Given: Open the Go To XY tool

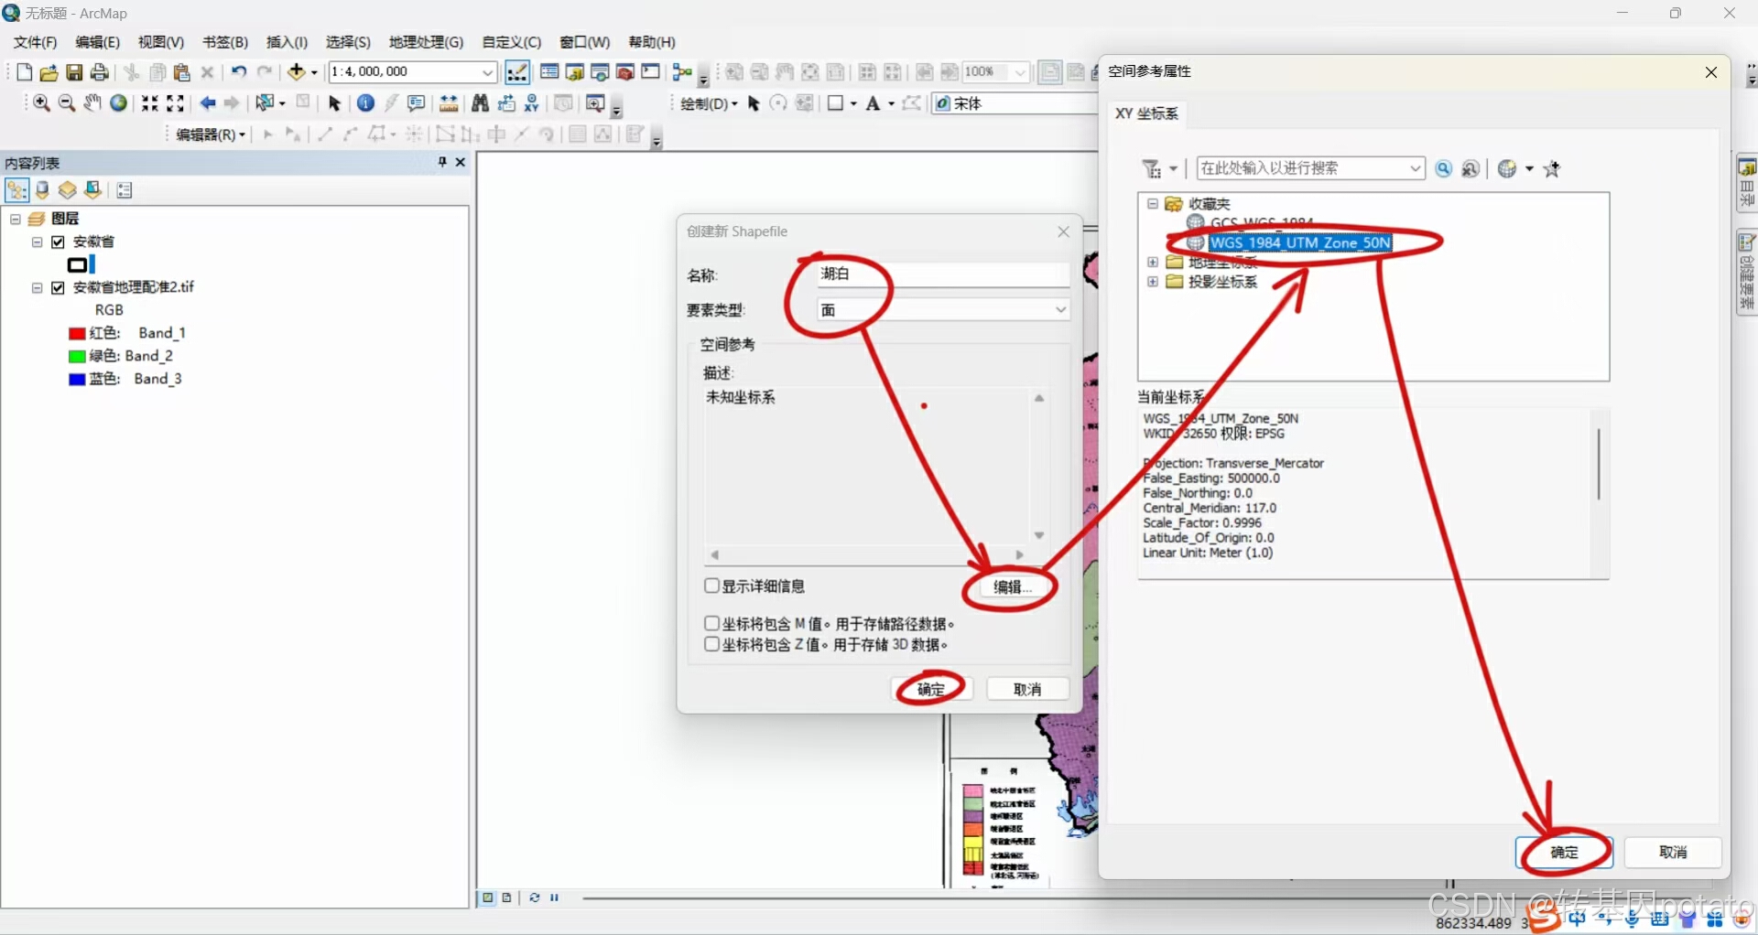Looking at the screenshot, I should coord(531,103).
